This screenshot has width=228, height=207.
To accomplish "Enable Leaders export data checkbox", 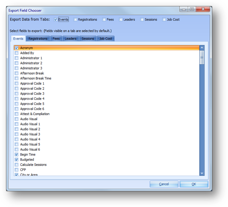I will tap(121, 20).
